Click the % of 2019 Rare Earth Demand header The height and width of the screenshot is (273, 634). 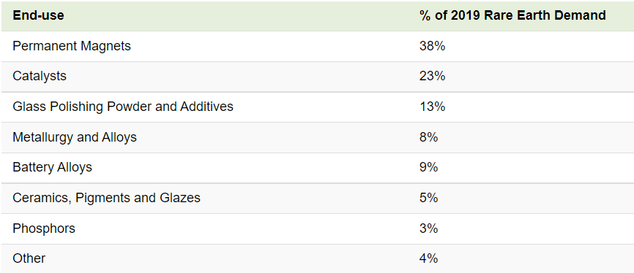(x=512, y=16)
